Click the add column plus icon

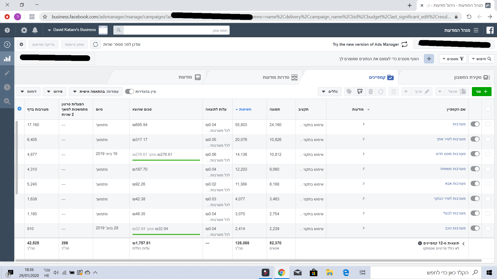pos(19,109)
